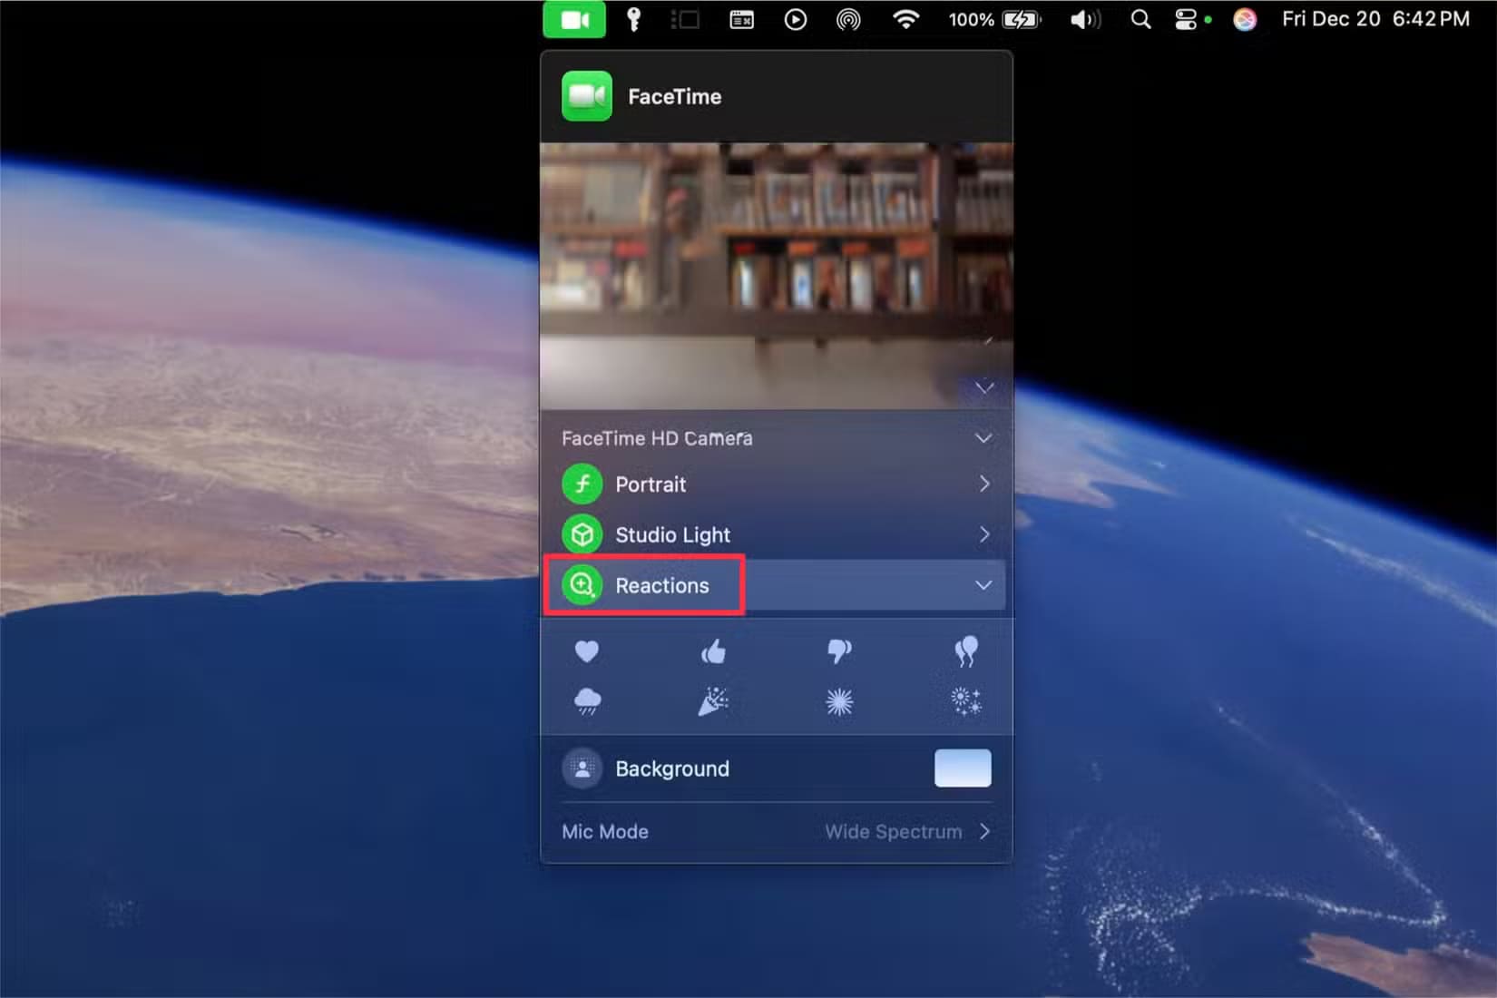Open the keyboard input menu bar icon
This screenshot has height=998, width=1497.
click(742, 19)
